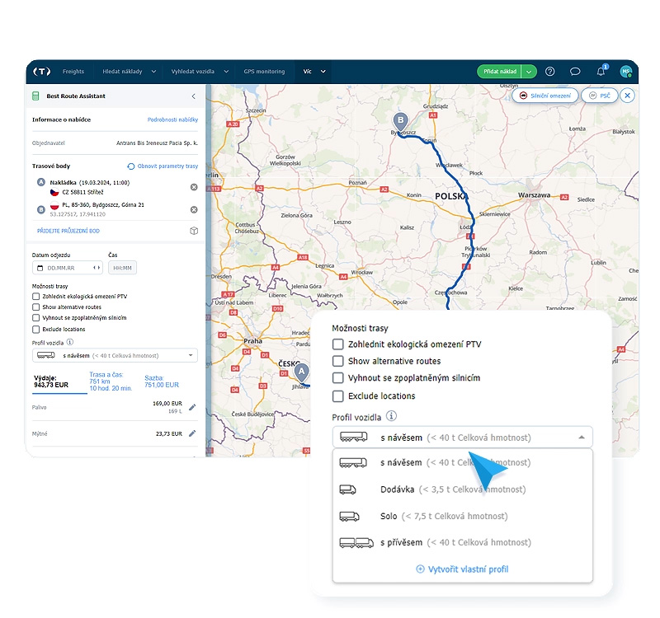The image size is (660, 618).
Task: Open the Freights tab
Action: [x=73, y=72]
